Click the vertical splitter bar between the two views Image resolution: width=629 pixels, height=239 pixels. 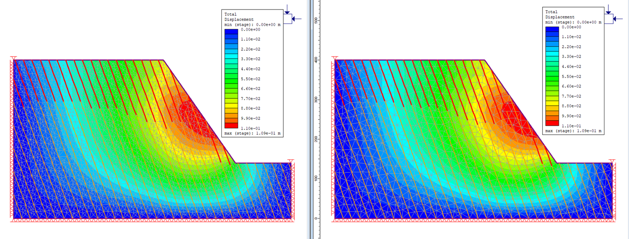pos(310,119)
